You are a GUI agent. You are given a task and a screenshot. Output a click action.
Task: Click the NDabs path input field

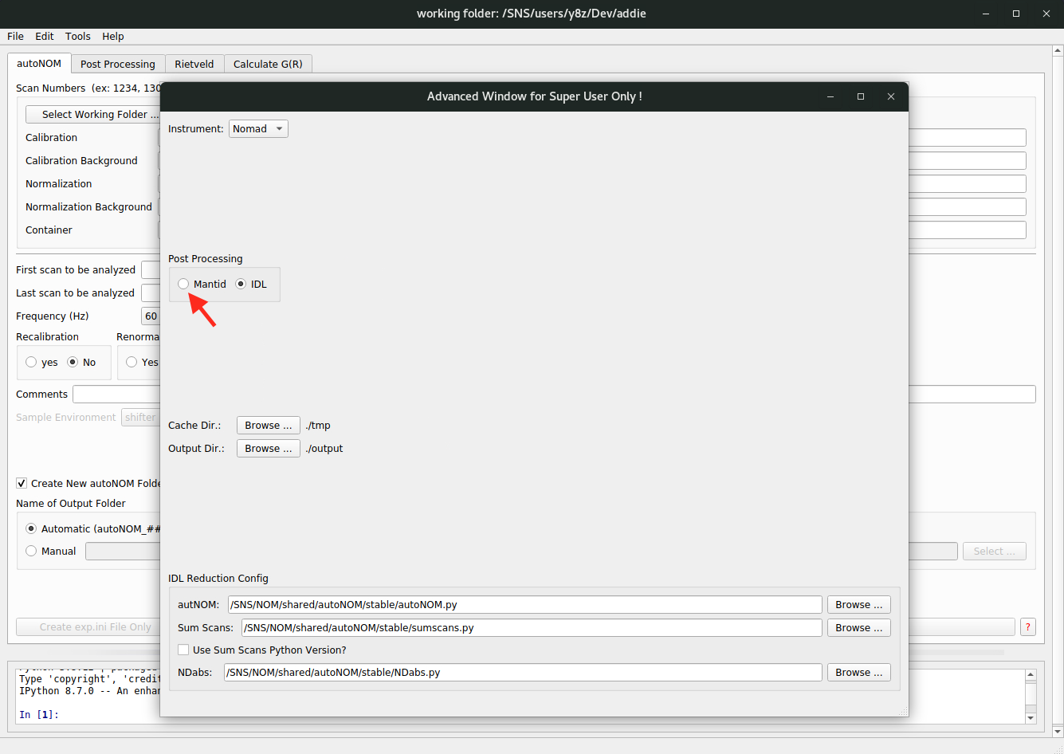point(522,673)
